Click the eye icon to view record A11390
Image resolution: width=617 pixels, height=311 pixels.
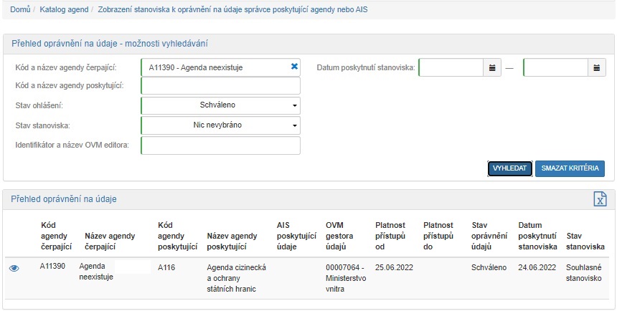click(14, 268)
